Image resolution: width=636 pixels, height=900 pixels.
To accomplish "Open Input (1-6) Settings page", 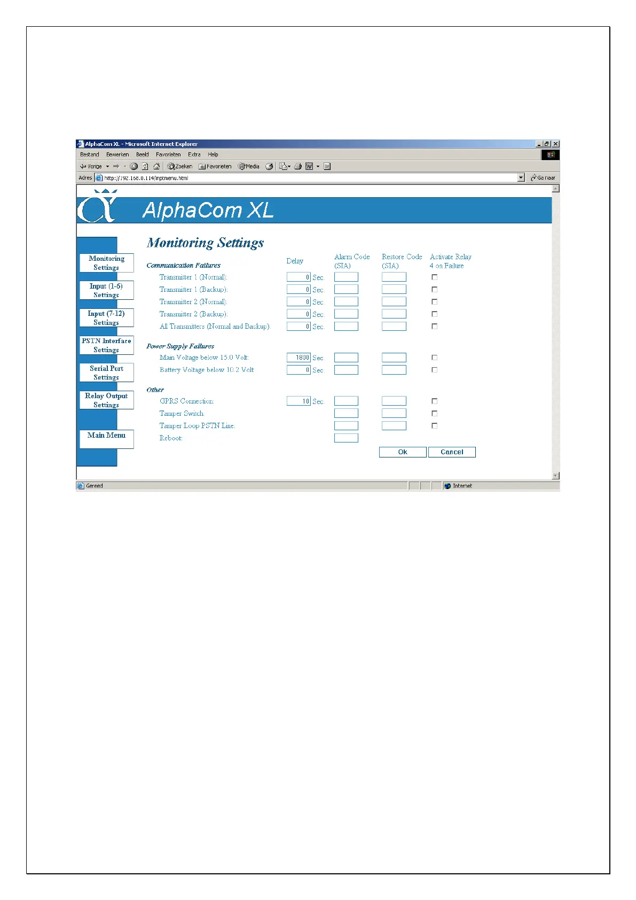I will [106, 290].
